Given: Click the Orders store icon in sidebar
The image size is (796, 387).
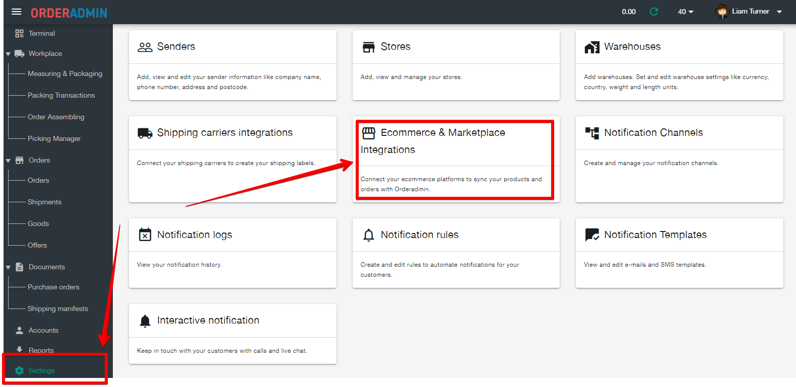Looking at the screenshot, I should coord(19,160).
